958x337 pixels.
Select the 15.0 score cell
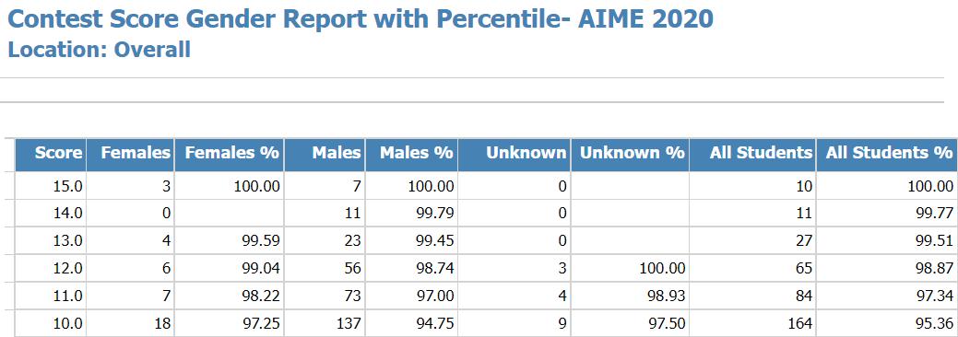51,186
